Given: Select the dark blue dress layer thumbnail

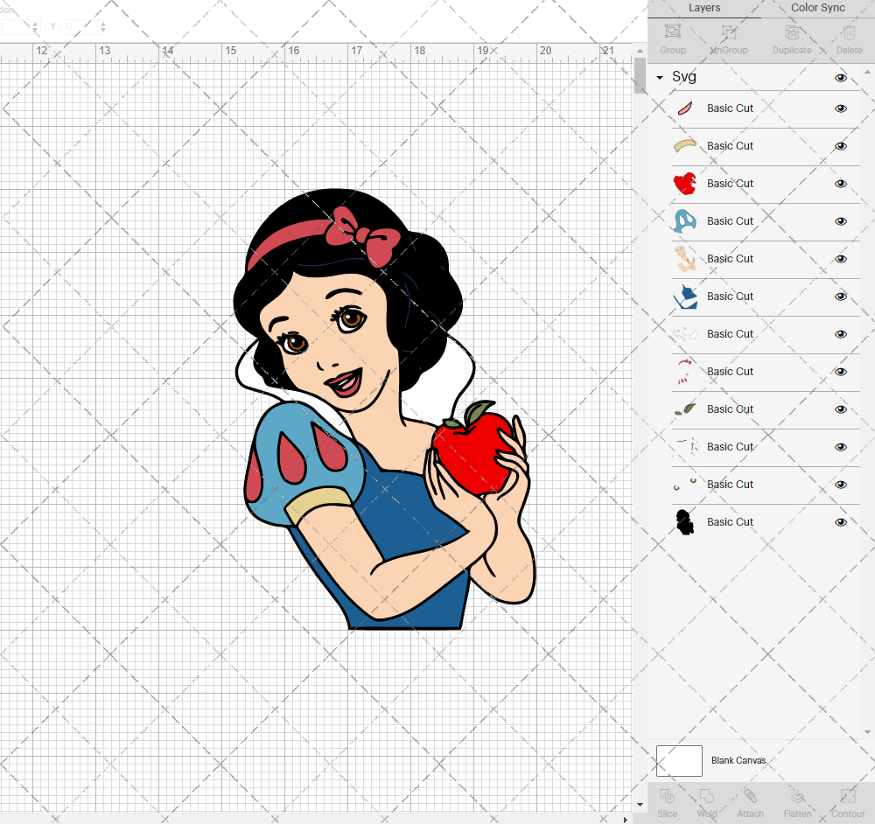Looking at the screenshot, I should click(x=685, y=297).
